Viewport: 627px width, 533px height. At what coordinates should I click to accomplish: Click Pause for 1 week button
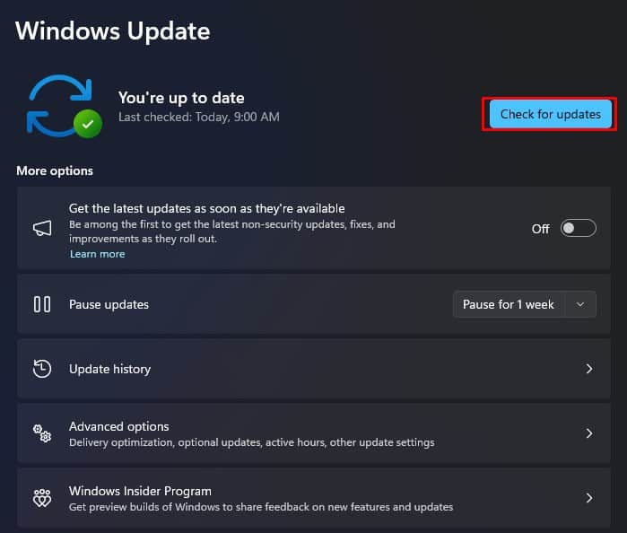pyautogui.click(x=509, y=304)
